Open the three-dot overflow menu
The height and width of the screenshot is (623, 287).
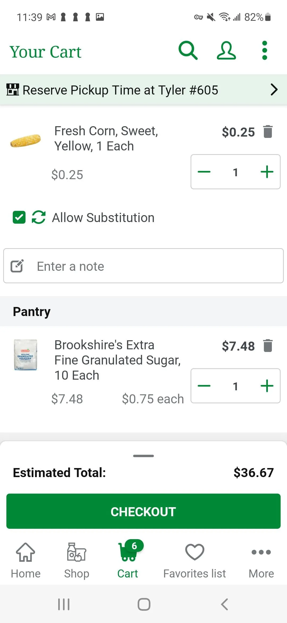pyautogui.click(x=264, y=50)
